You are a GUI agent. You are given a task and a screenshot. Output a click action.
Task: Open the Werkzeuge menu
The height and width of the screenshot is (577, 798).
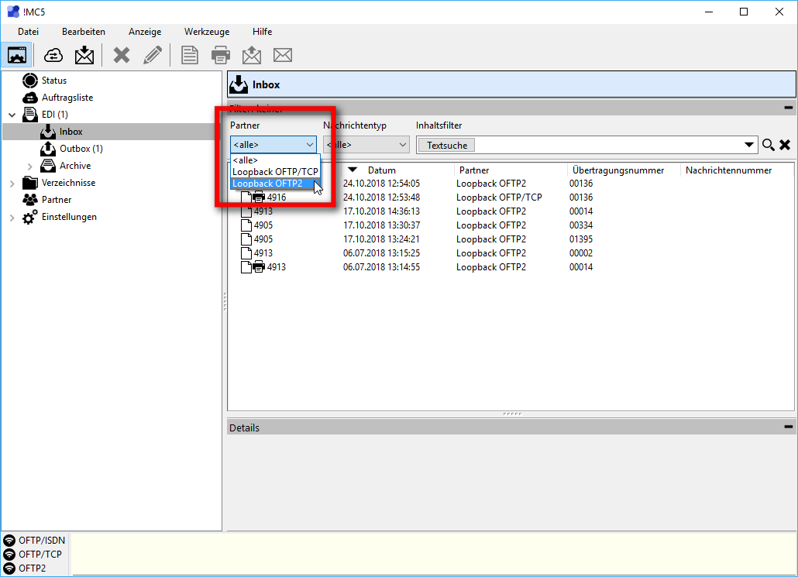click(207, 32)
